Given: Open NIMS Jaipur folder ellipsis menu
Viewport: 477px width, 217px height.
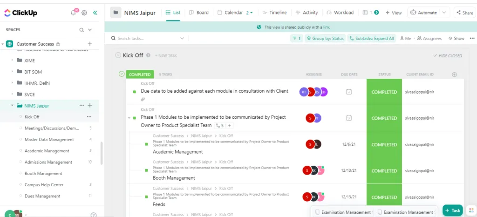Looking at the screenshot, I should 82,105.
